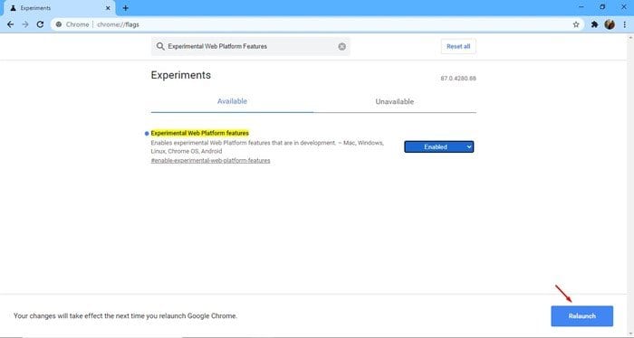Clear the flags search with the X icon

[342, 46]
